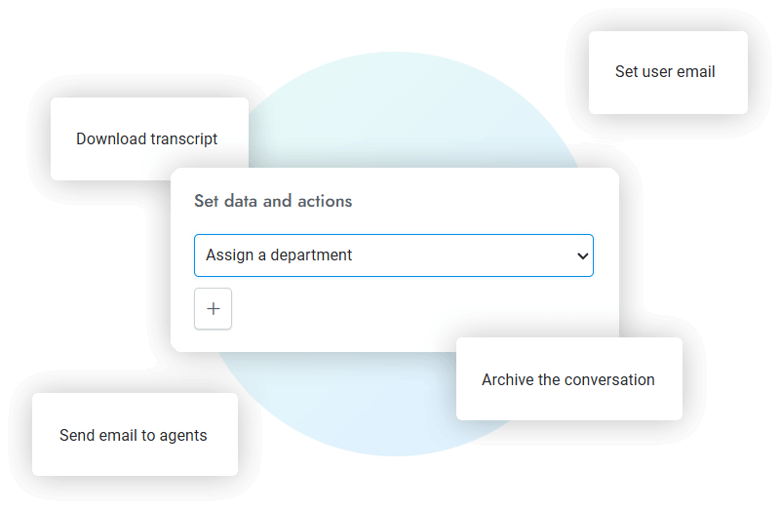This screenshot has width=780, height=509.
Task: Choose the Set user email card
Action: (667, 72)
